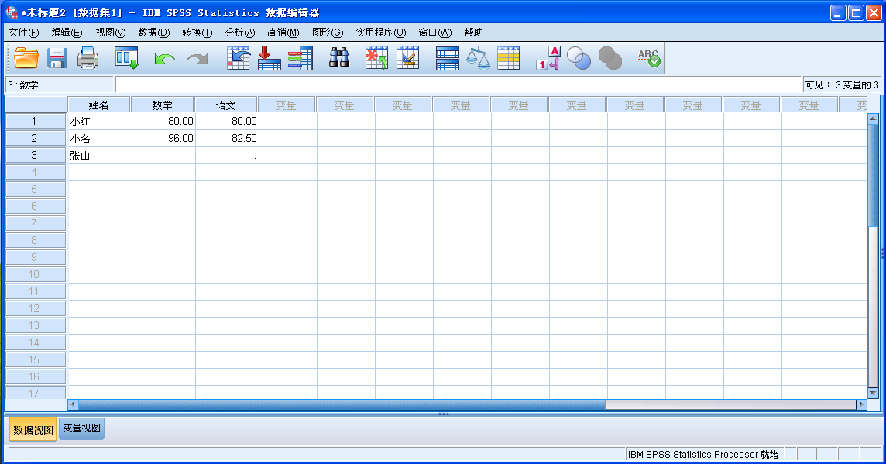886x464 pixels.
Task: Toggle Value Labels icon with 1 and A
Action: (548, 58)
